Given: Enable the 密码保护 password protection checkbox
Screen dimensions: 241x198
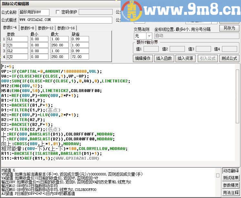Looking at the screenshot, I should click(58, 12).
